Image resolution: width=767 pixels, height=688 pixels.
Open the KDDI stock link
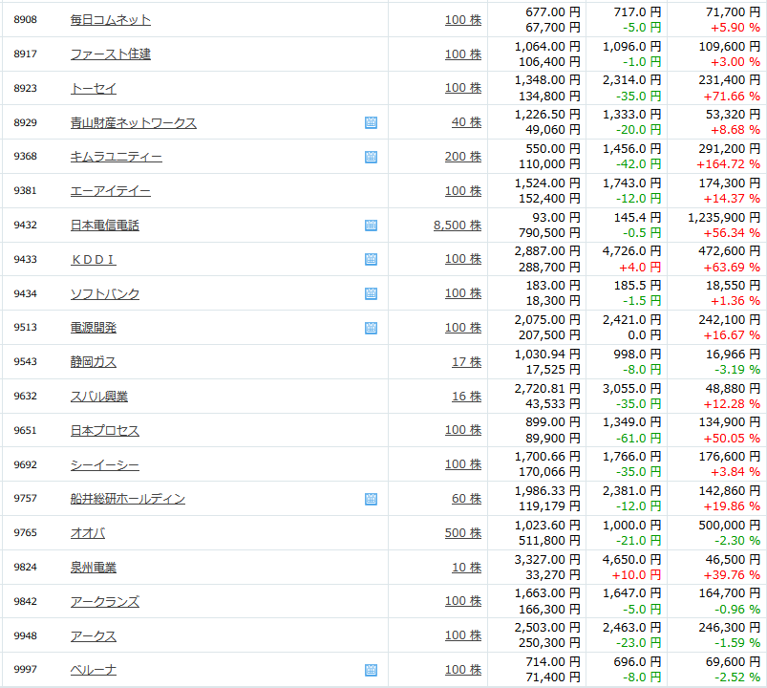[x=94, y=259]
